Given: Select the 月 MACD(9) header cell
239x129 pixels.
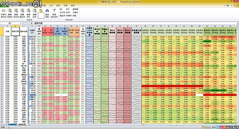Looking at the screenshot, I should (x=64, y=31).
